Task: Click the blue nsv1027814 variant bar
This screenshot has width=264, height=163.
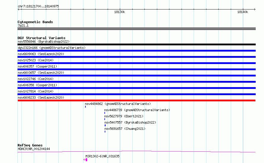Action: coord(136,94)
